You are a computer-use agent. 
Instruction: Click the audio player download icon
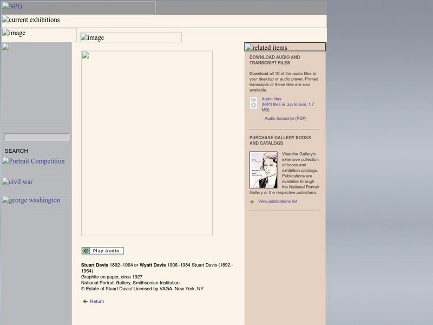click(x=253, y=103)
